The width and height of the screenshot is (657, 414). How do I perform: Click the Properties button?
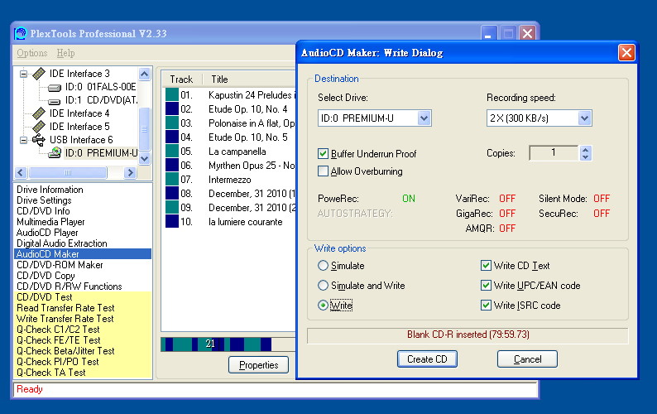[x=258, y=365]
